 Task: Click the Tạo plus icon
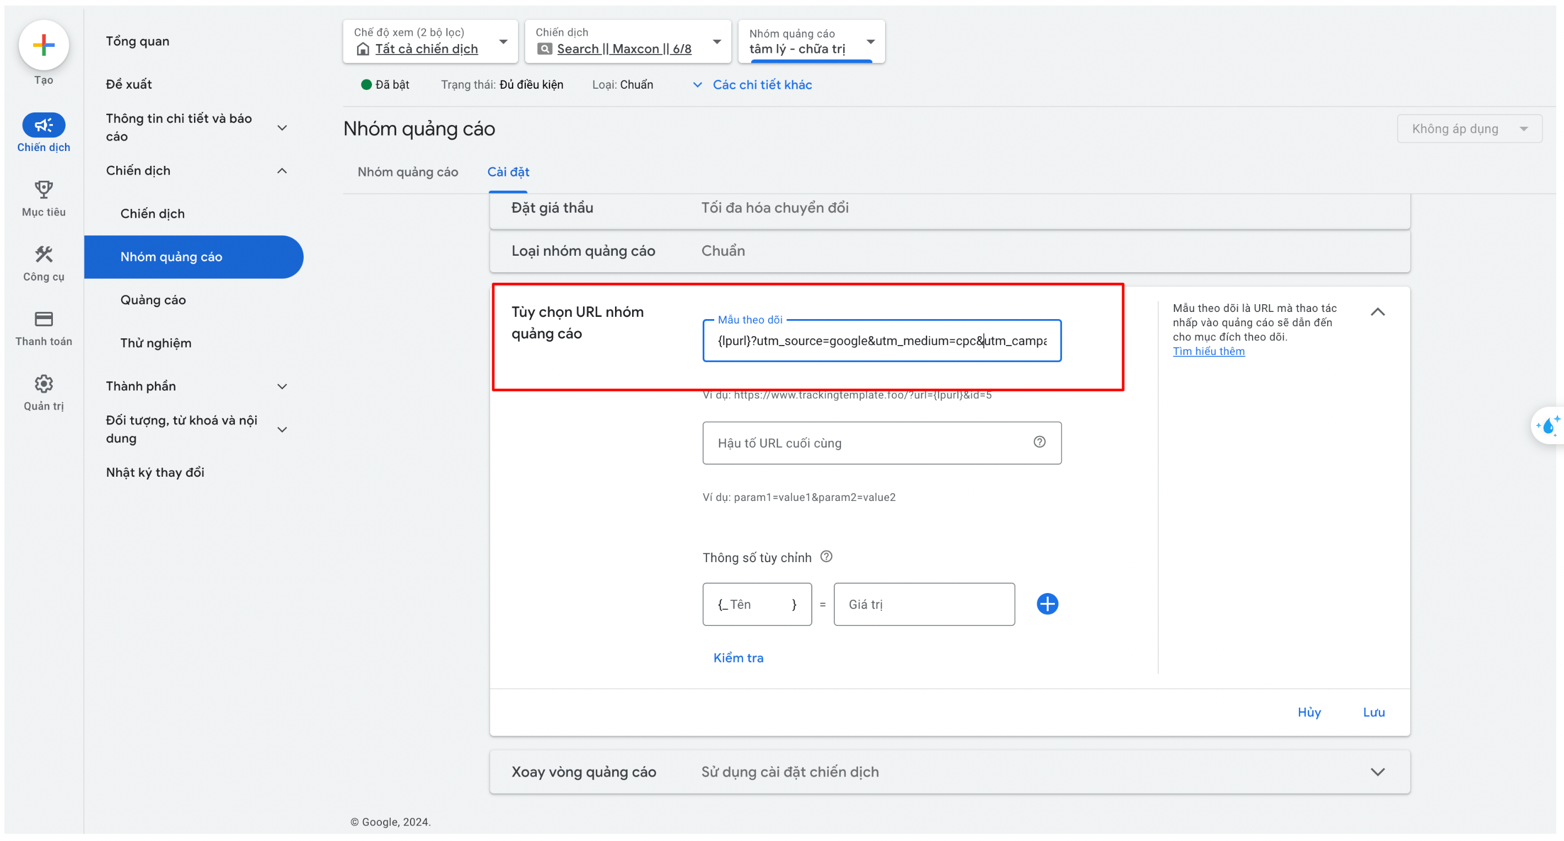coord(44,45)
